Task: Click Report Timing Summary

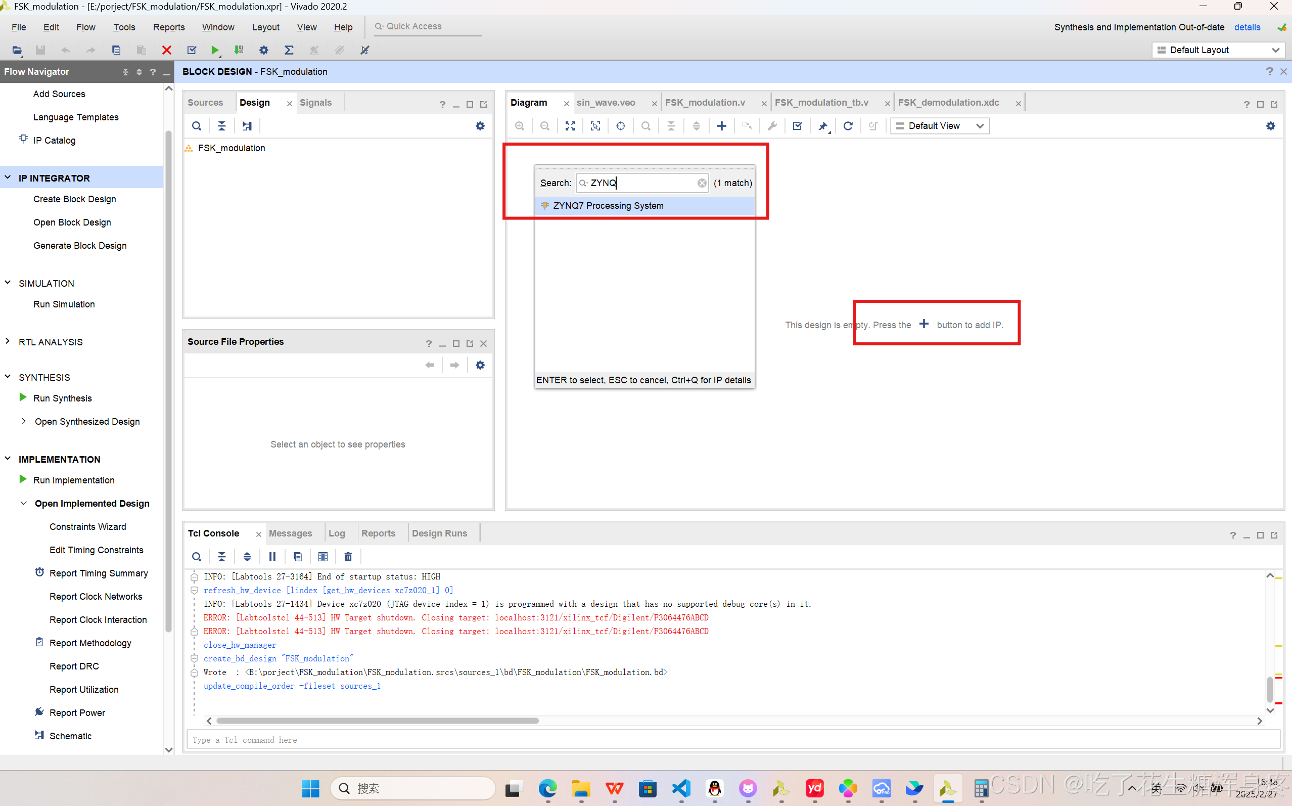Action: point(99,573)
